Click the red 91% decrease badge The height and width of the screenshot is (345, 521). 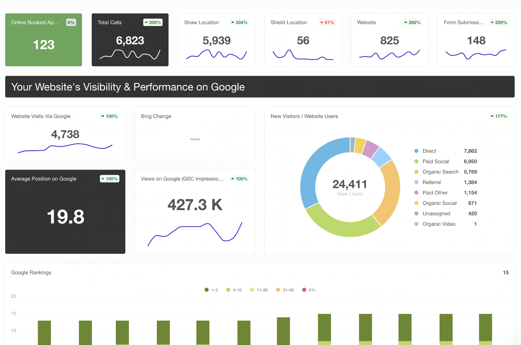tap(327, 22)
